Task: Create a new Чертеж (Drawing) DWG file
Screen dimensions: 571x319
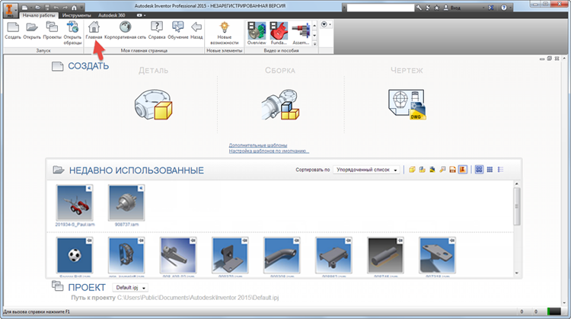Action: point(407,105)
